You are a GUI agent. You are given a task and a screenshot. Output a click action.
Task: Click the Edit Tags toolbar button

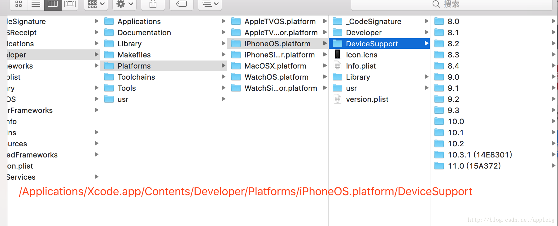click(181, 4)
